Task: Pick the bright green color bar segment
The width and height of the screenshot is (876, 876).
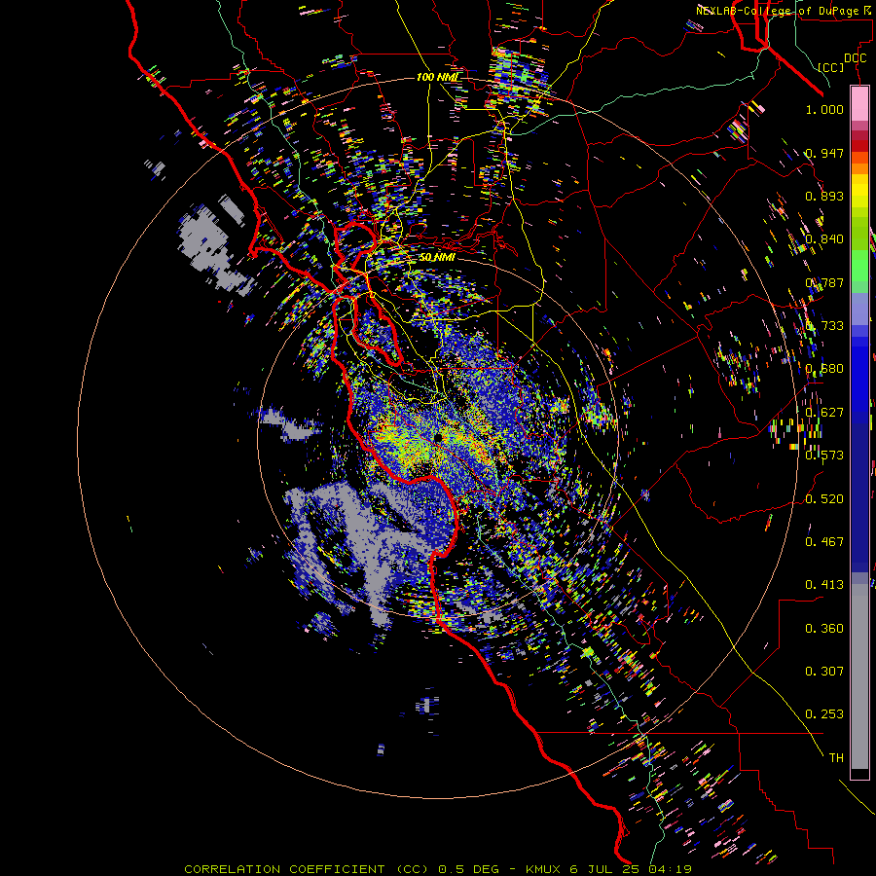Action: point(859,267)
